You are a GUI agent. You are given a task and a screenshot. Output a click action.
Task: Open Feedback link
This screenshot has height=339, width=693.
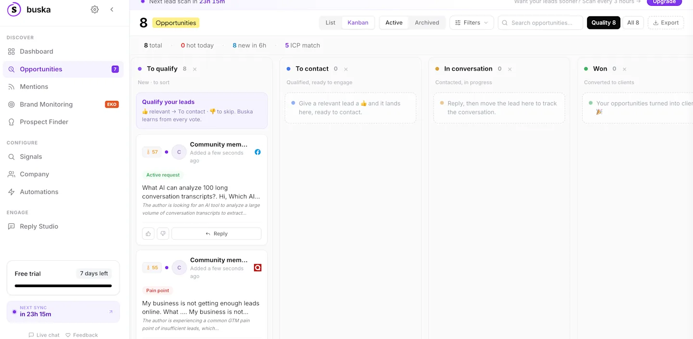pos(81,335)
